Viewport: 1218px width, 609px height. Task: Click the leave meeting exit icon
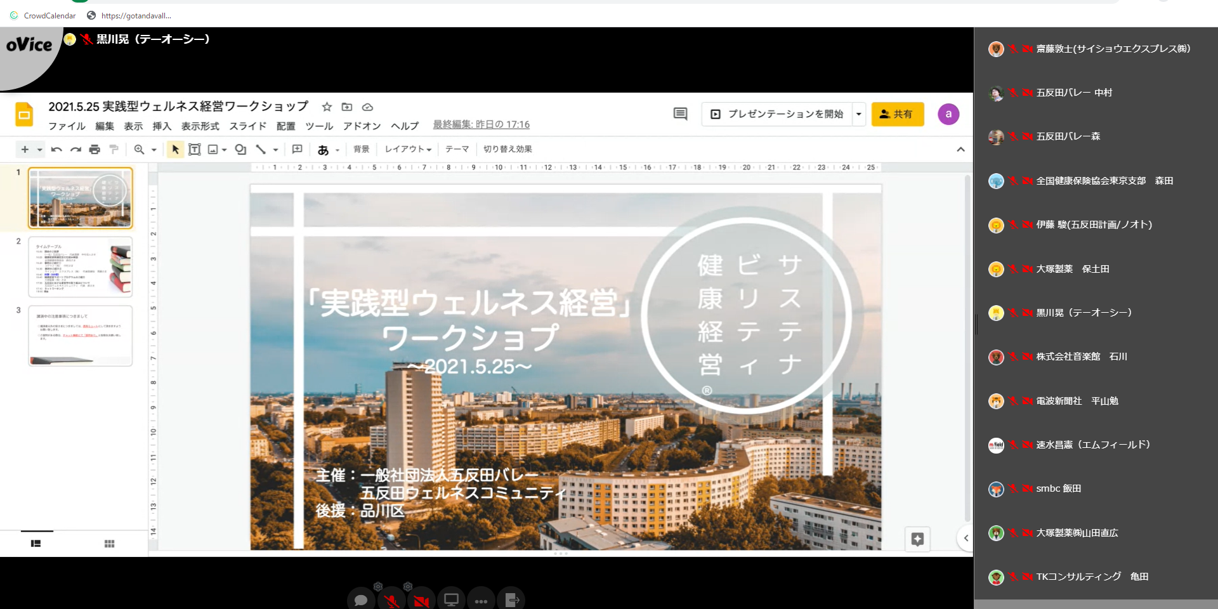coord(512,599)
